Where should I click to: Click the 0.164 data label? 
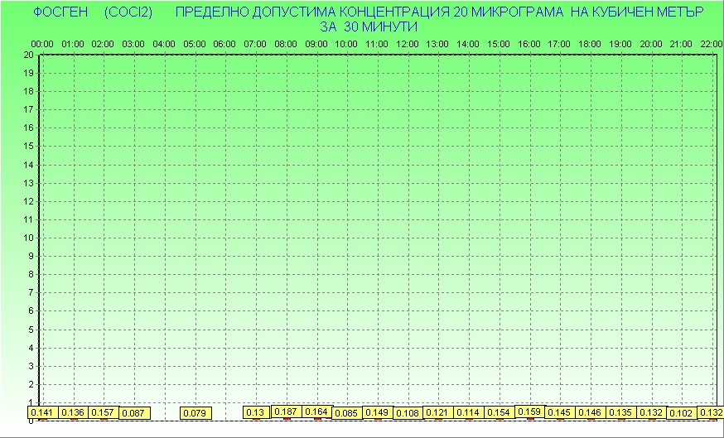point(316,412)
